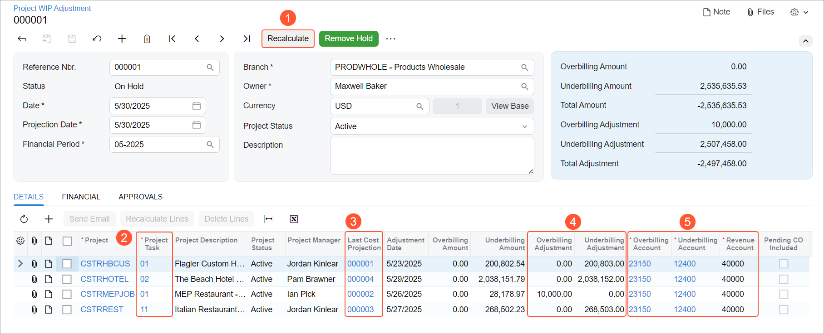This screenshot has height=334, width=824.
Task: Open cost projection 000004 link
Action: (360, 279)
